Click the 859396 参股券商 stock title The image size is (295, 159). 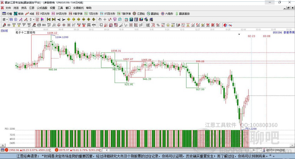(x=284, y=33)
